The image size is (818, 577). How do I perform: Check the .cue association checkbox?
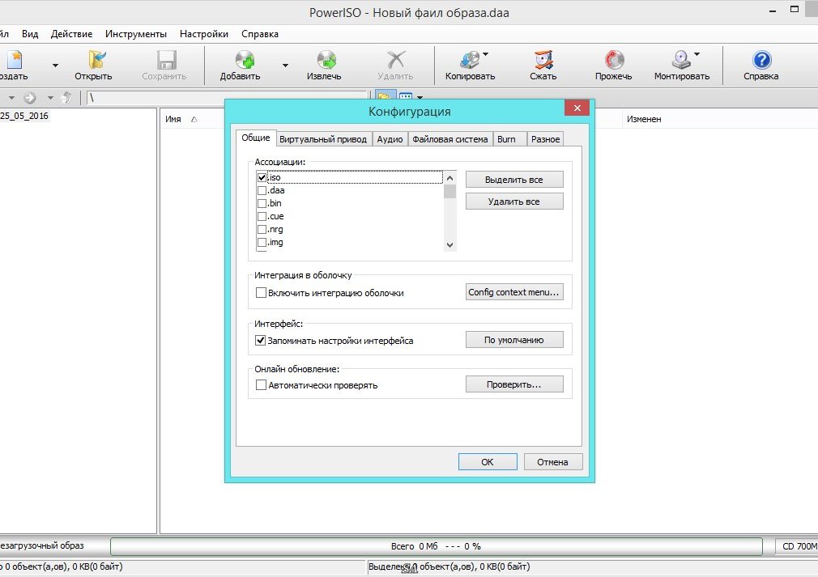pyautogui.click(x=262, y=217)
